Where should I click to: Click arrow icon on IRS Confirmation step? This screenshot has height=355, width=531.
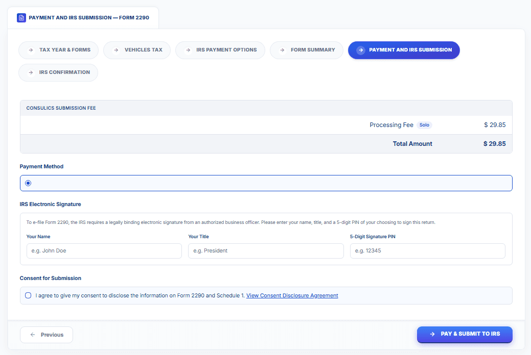31,72
